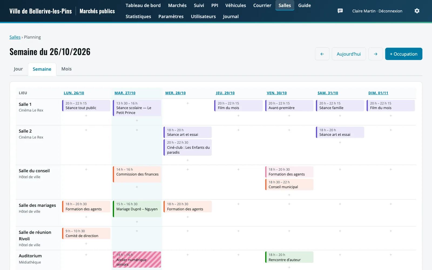Image resolution: width=432 pixels, height=270 pixels.
Task: Add occupation in Salle des mariages Saturday plus
Action: point(340,204)
